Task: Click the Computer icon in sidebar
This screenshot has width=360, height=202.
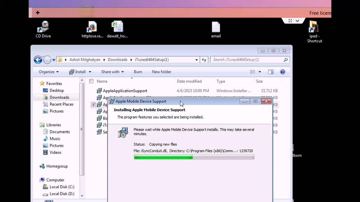Action: pos(42,180)
